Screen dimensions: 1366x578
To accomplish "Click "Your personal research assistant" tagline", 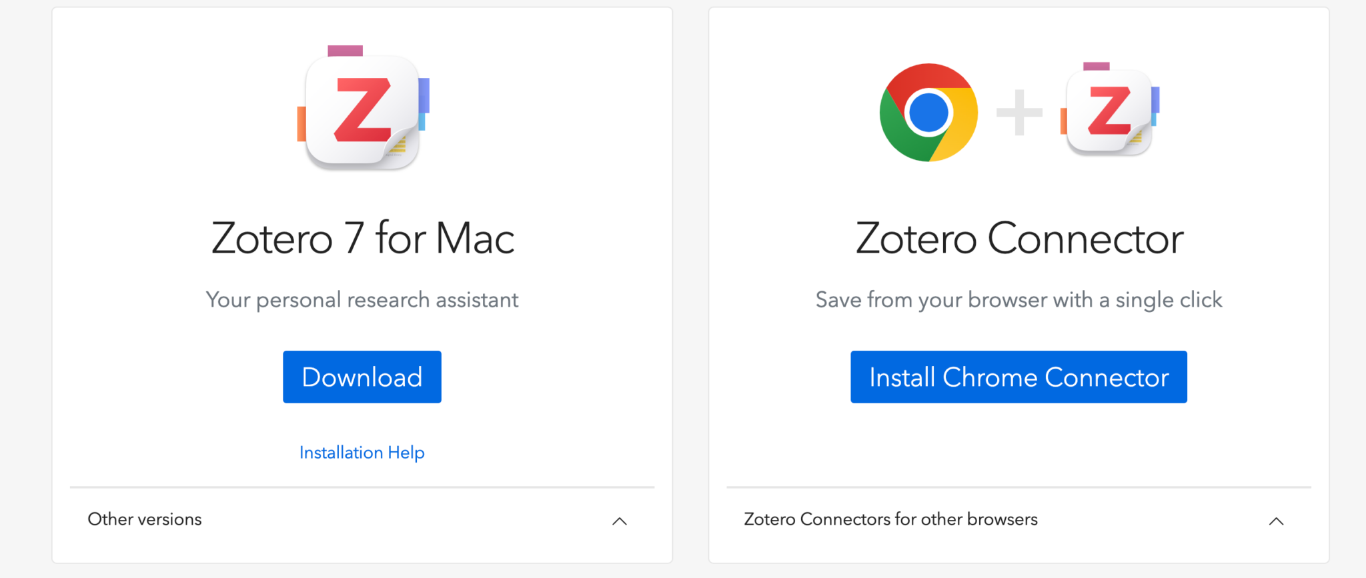I will click(x=362, y=300).
